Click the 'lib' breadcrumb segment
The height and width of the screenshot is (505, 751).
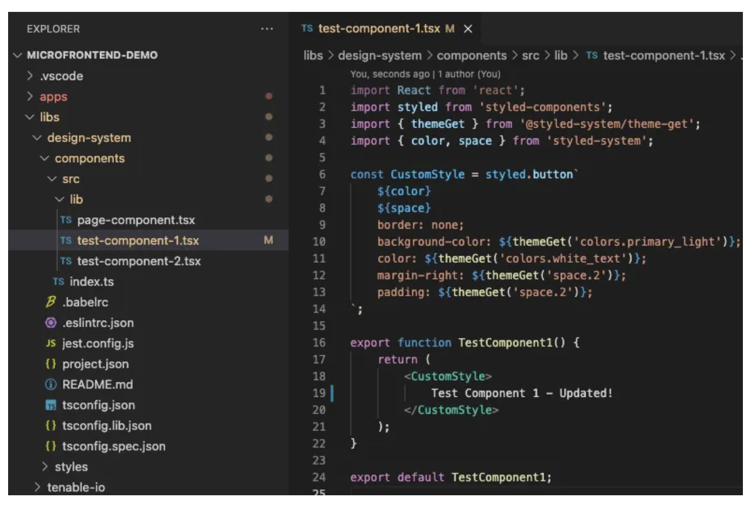(x=561, y=55)
